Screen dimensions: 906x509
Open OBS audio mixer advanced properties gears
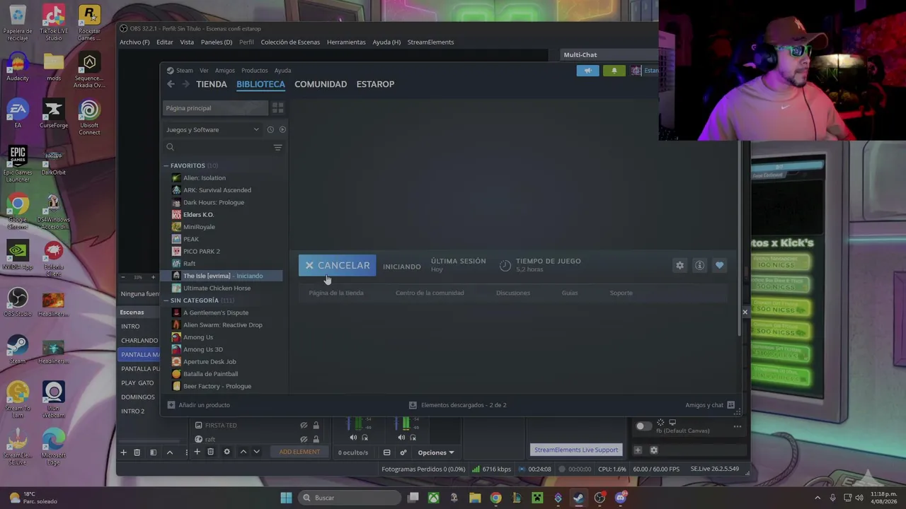pos(403,452)
